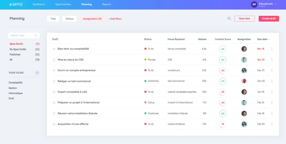Click the document icon next to Rédiger un bail commercial
Screen dimensions: 286x144
54,81
